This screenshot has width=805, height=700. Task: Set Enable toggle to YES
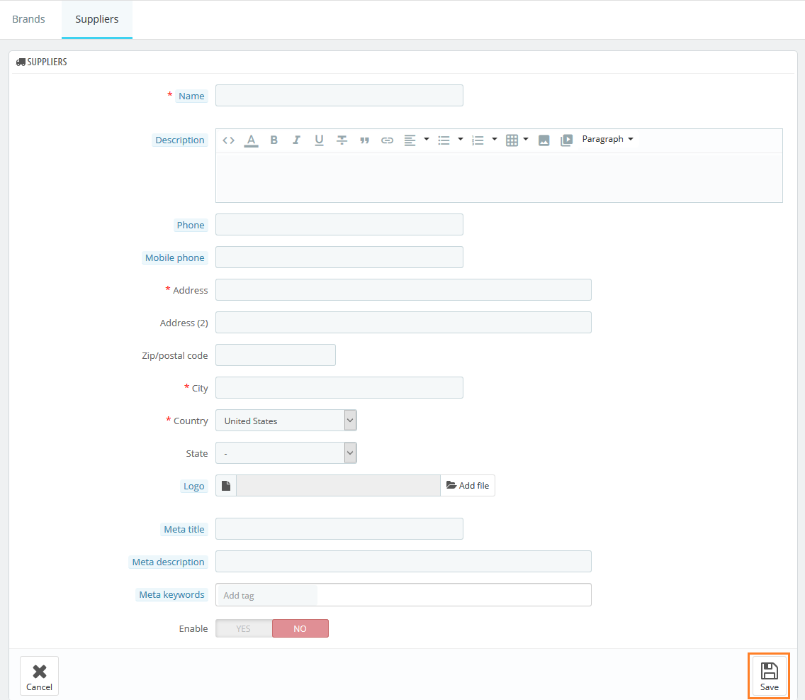coord(244,628)
